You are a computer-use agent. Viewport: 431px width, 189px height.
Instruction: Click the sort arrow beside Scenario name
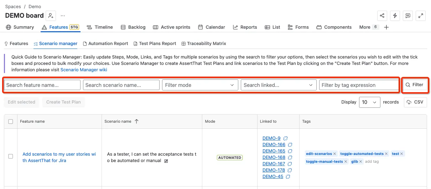coord(136,121)
